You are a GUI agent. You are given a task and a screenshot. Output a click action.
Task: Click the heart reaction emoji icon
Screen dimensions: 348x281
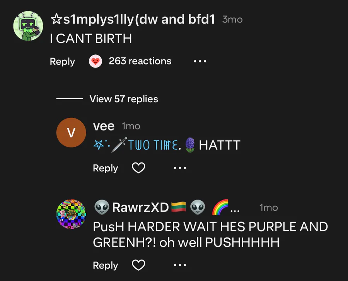(x=96, y=61)
